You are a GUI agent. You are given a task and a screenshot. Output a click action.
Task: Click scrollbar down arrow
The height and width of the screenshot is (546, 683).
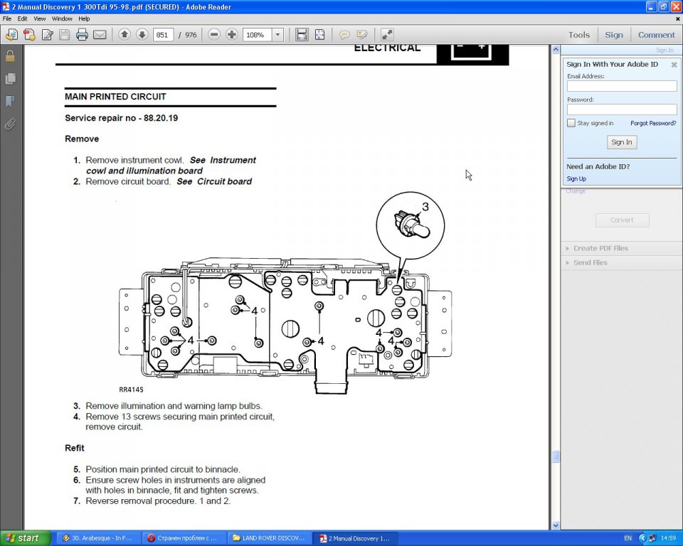click(556, 525)
